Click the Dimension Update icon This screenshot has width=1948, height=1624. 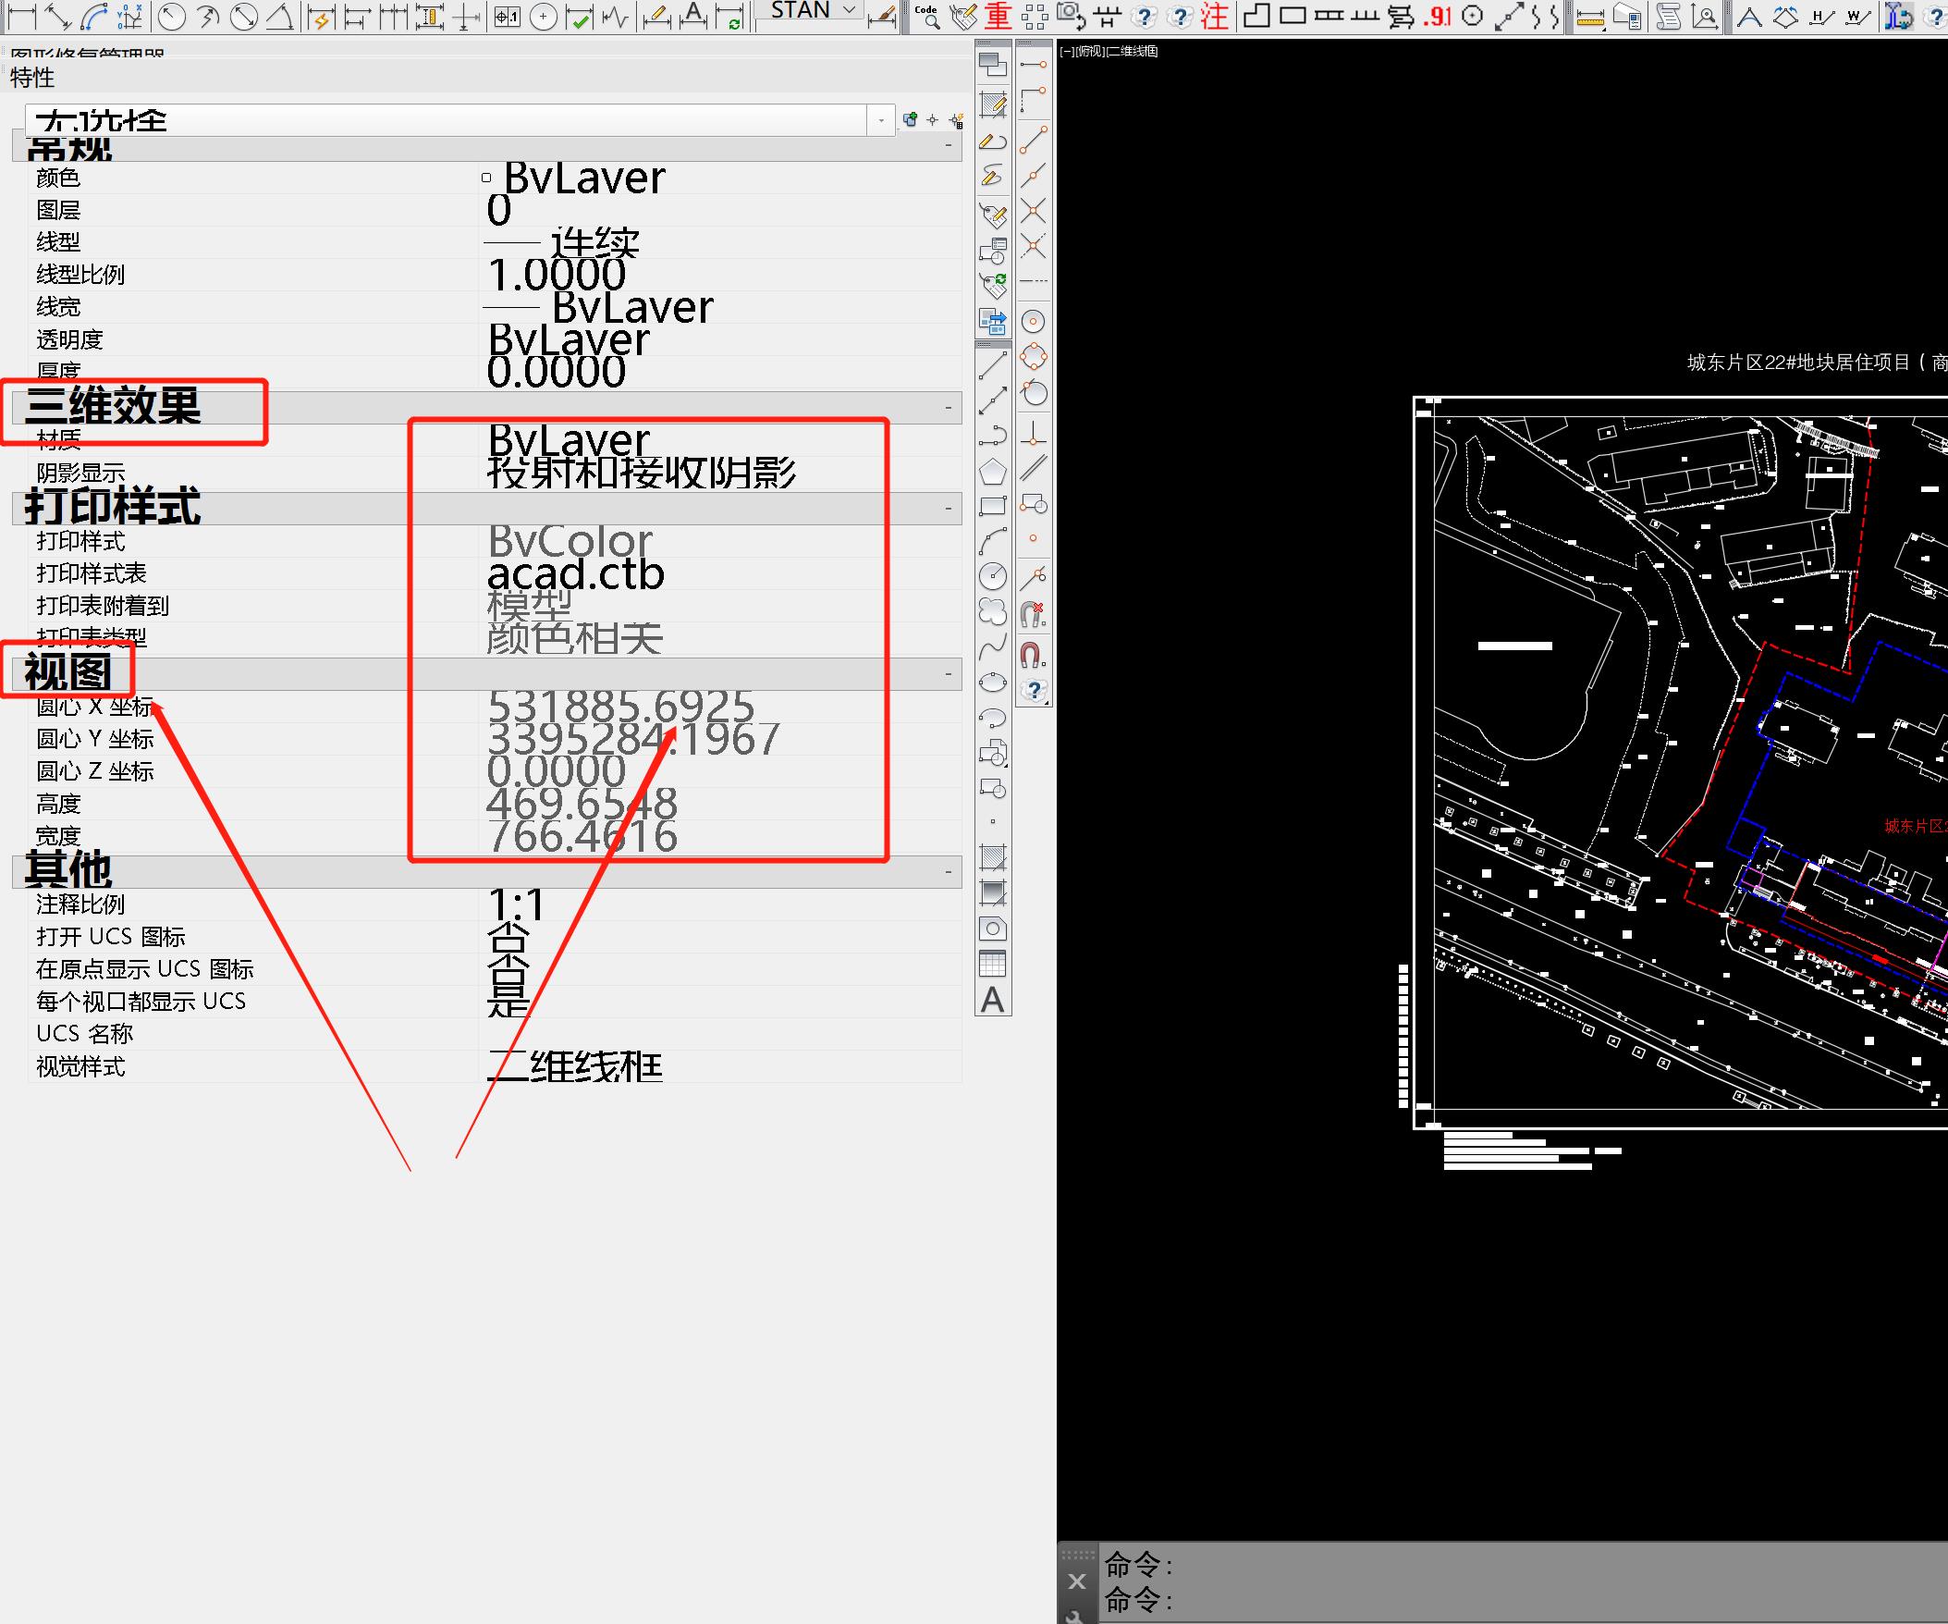[x=730, y=16]
